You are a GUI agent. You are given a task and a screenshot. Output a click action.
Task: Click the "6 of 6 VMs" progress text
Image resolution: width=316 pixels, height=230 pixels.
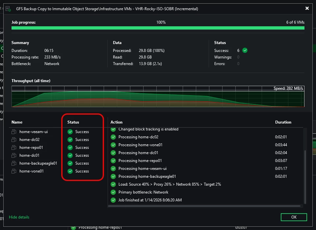pos(295,22)
